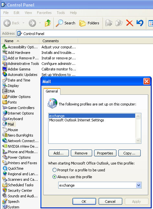Open the Nero BurnRights icon

[5, 135]
